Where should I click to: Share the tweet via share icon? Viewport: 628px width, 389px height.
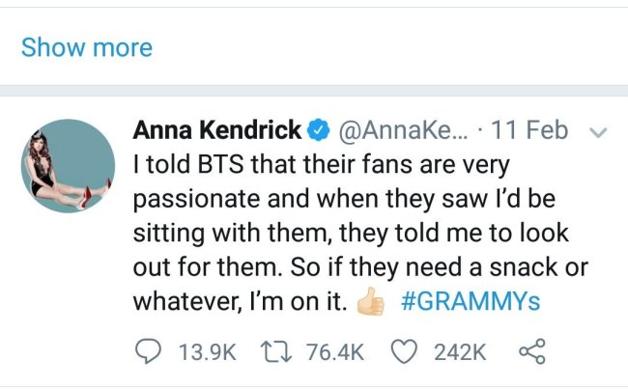tap(532, 351)
